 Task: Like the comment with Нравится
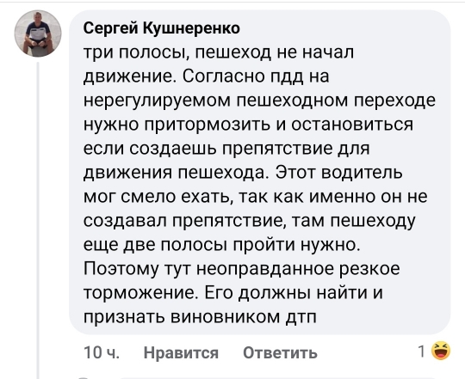click(181, 352)
